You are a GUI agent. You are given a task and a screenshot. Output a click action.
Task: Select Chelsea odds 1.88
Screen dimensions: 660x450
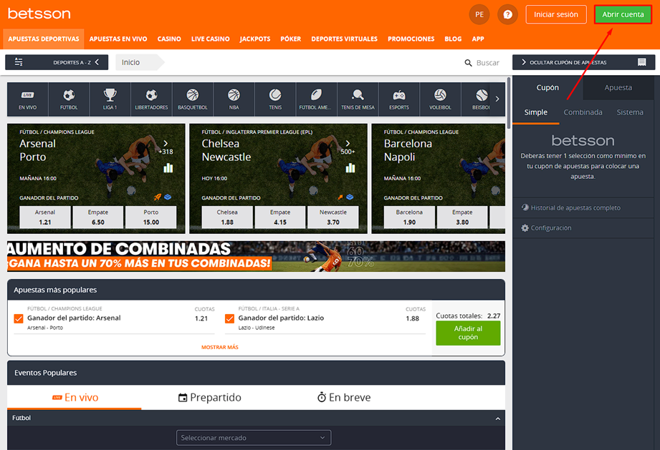tap(227, 217)
